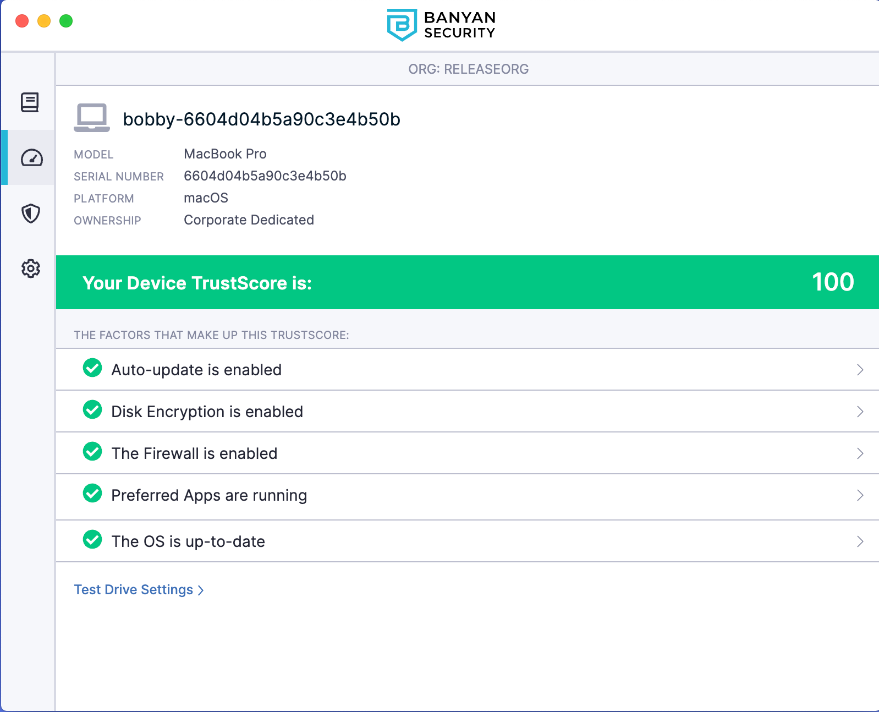Click the device name bobby-6604d04b5a90c3e4b50b
Screen dimensions: 879x712
[x=262, y=119]
